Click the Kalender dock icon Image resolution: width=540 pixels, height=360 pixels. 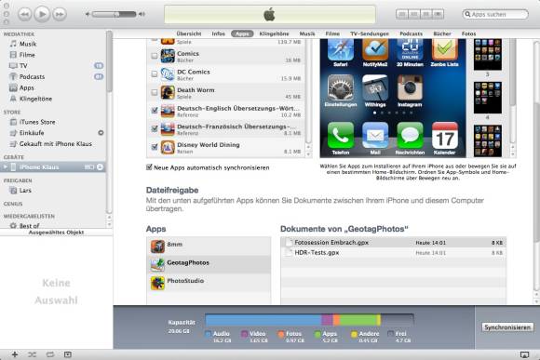(x=445, y=135)
